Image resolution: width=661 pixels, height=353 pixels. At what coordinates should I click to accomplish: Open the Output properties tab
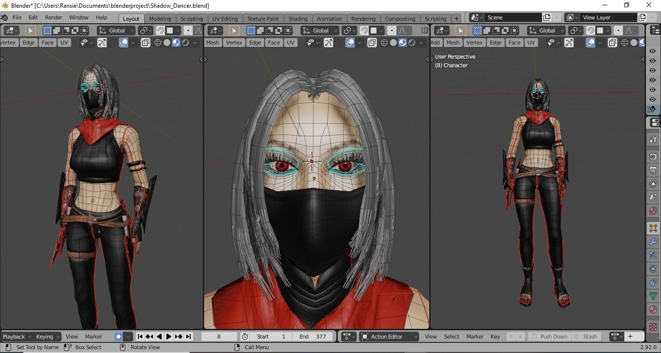click(653, 170)
